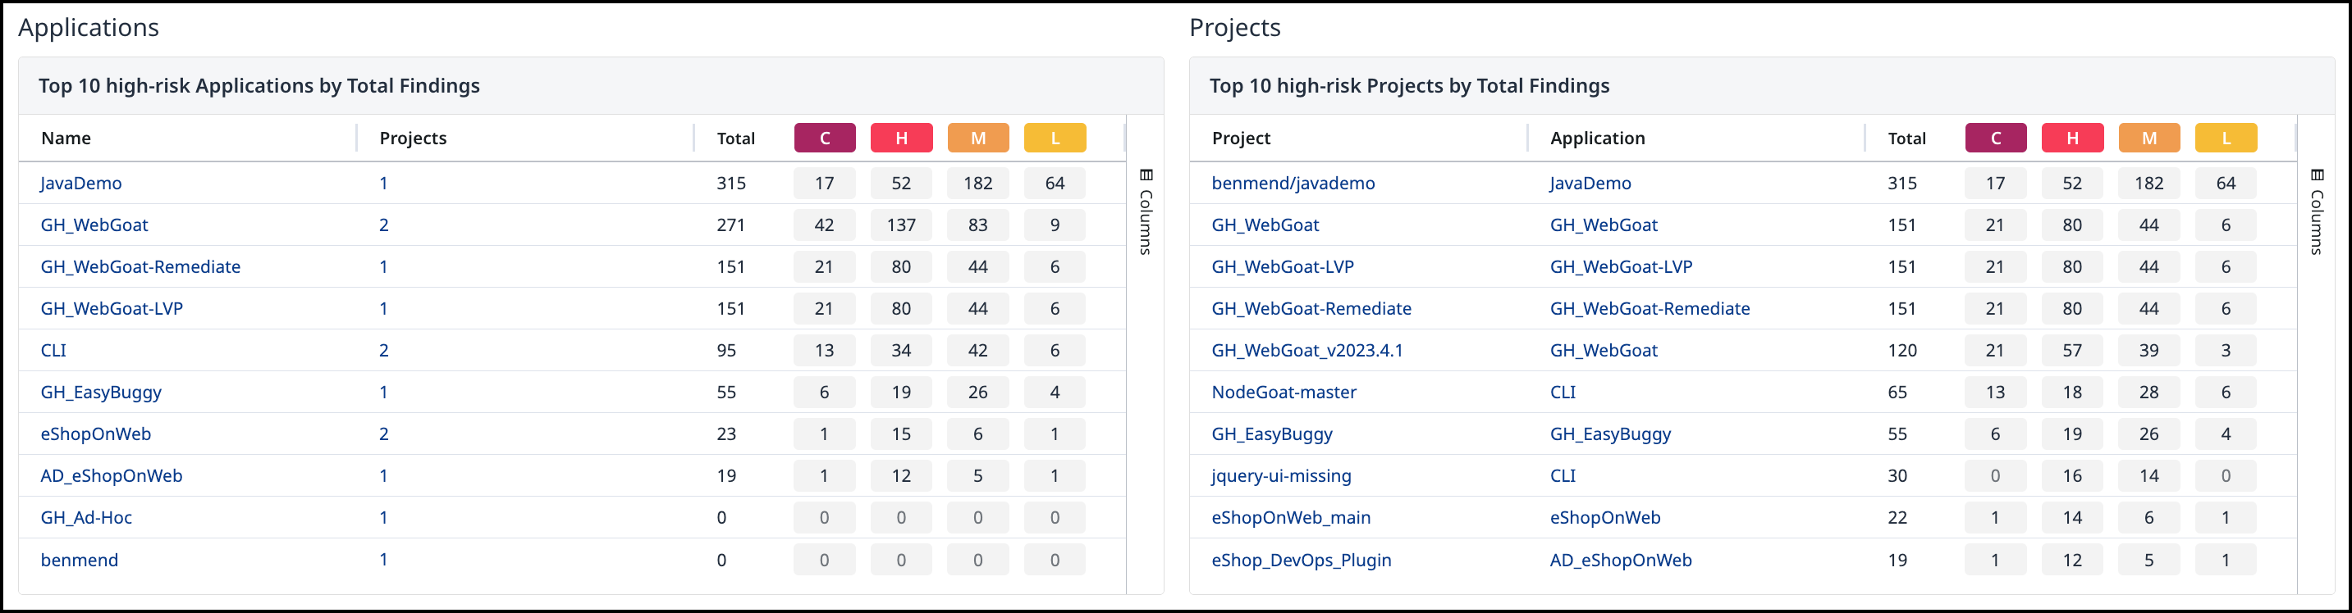This screenshot has width=2352, height=613.
Task: Sort Applications table by Name column
Action: pos(66,138)
